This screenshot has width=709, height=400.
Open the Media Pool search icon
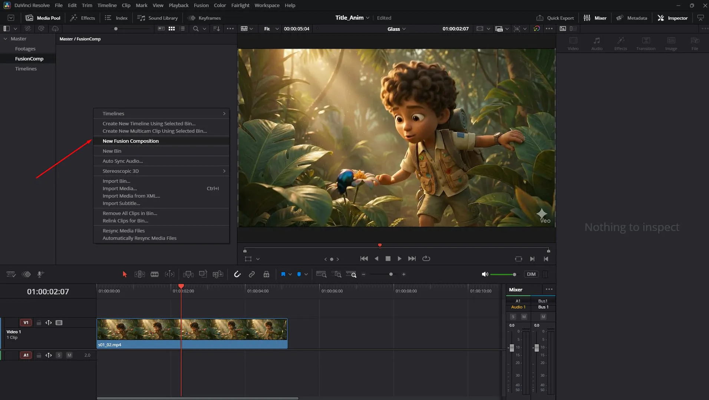tap(196, 29)
